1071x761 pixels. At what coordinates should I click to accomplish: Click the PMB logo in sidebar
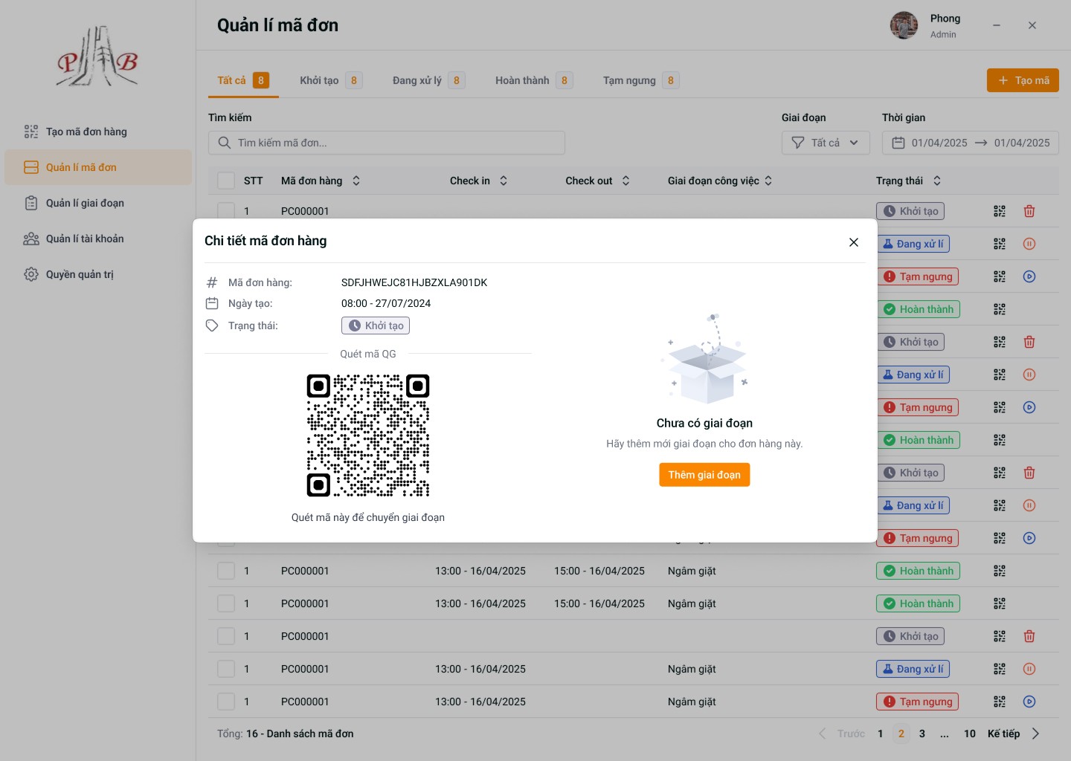pos(97,56)
